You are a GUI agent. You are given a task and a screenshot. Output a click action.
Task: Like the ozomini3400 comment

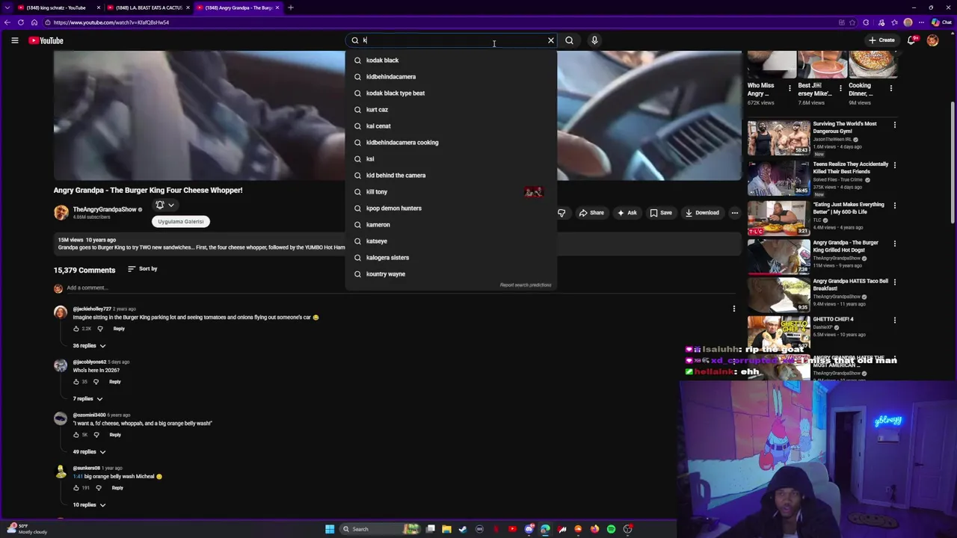(76, 435)
